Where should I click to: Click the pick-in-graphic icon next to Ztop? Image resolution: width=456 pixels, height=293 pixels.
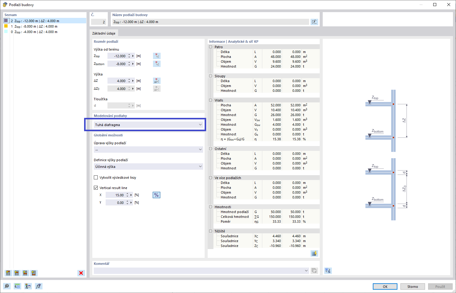(157, 56)
